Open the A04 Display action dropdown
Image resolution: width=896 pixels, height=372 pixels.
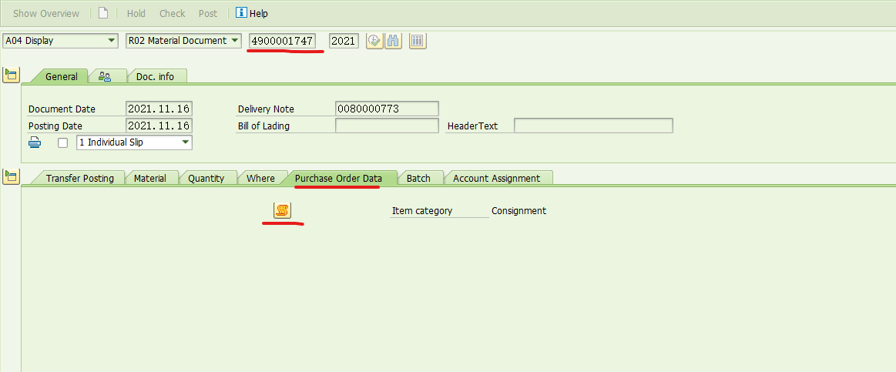pyautogui.click(x=59, y=41)
